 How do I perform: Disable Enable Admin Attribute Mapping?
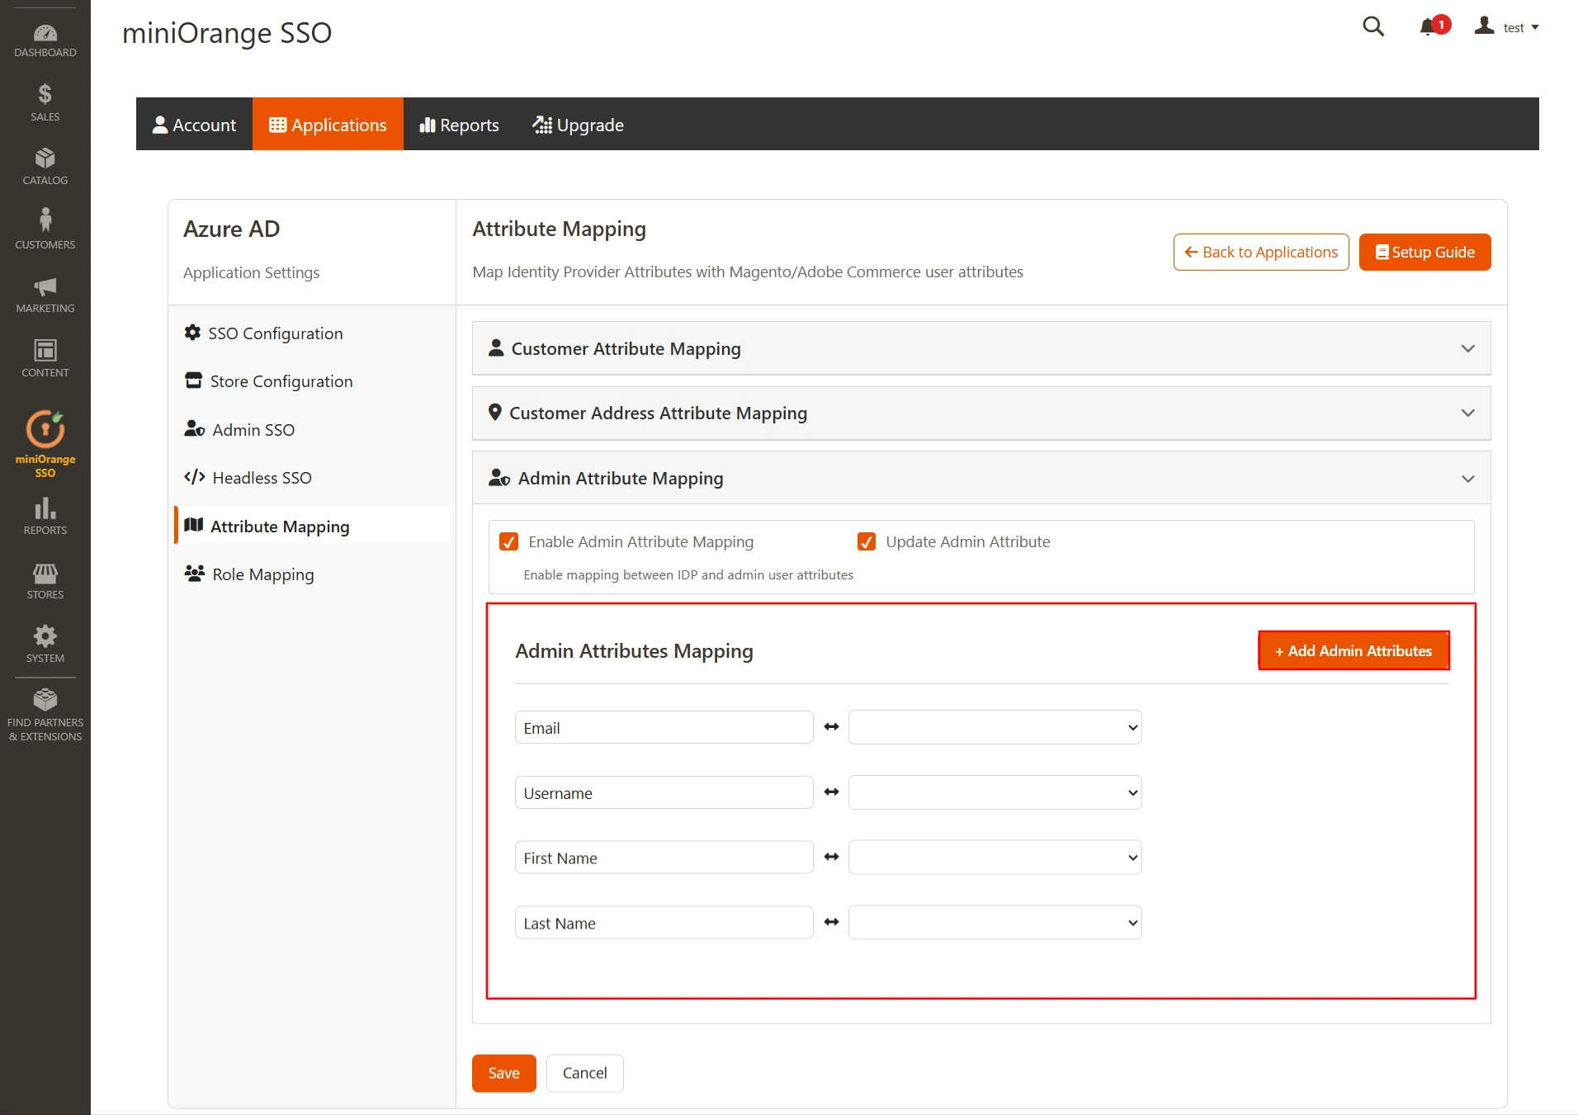(509, 541)
